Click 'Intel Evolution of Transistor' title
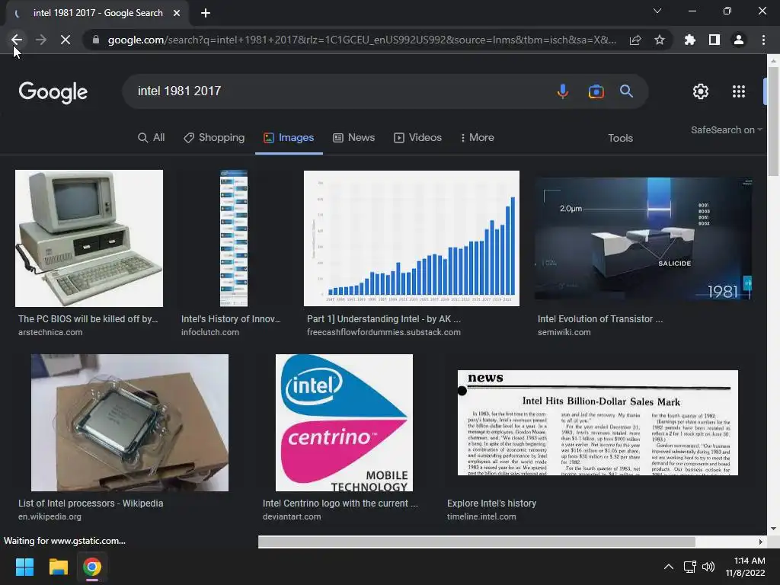The width and height of the screenshot is (780, 585). [x=600, y=319]
